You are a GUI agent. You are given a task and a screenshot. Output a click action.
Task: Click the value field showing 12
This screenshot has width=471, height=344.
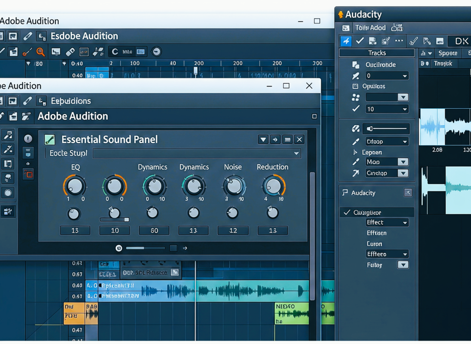[x=233, y=230]
